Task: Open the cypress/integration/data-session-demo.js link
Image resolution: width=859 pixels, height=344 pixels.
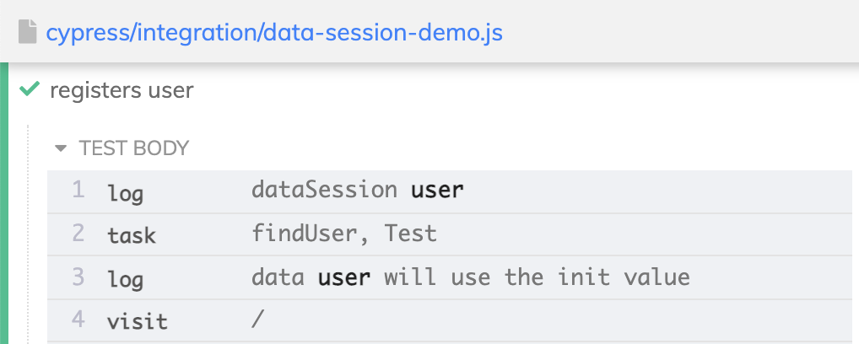Action: pyautogui.click(x=274, y=33)
